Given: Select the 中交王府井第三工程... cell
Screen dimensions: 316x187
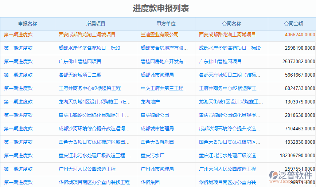Looking at the screenshot, I should click(164, 88).
